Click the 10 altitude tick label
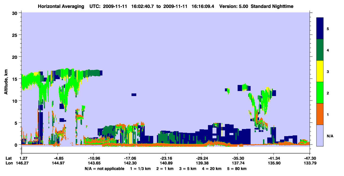 click(x=15, y=101)
